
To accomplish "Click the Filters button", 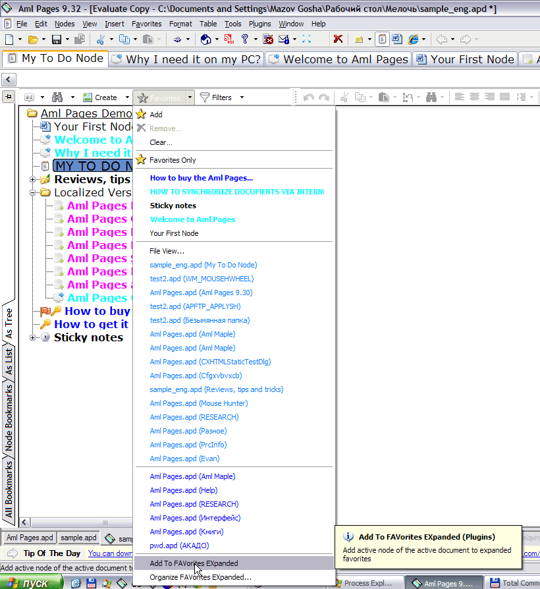I will click(x=216, y=98).
